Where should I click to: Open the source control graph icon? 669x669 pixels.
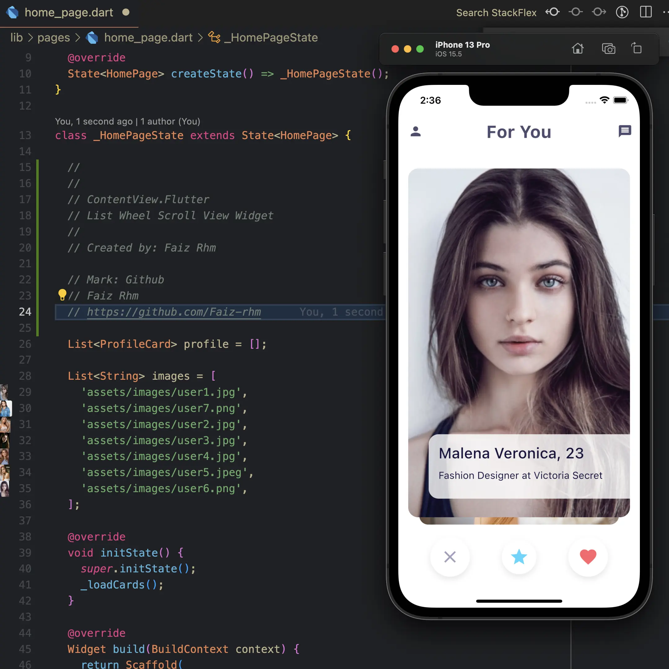[622, 12]
